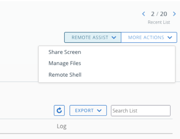Click the current record number 2
The height and width of the screenshot is (139, 180).
pos(152,14)
